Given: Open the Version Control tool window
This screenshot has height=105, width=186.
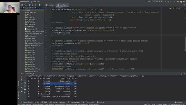Looking at the screenshot, I should coord(27,102).
